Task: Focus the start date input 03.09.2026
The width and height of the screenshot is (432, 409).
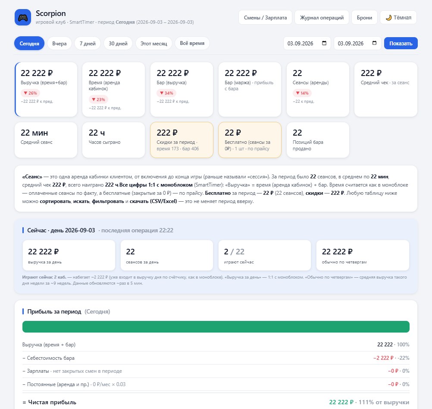Action: pyautogui.click(x=307, y=43)
